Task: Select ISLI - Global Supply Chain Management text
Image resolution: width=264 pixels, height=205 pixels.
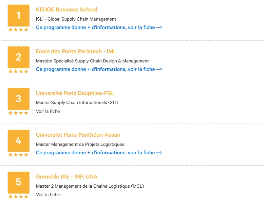Action: pos(76,19)
